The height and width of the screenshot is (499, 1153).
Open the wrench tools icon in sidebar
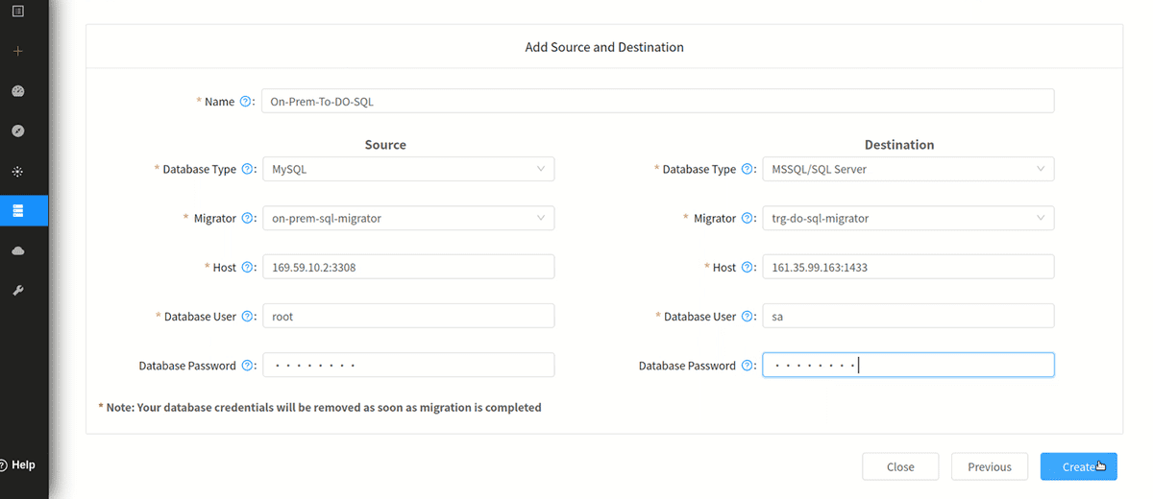(17, 290)
